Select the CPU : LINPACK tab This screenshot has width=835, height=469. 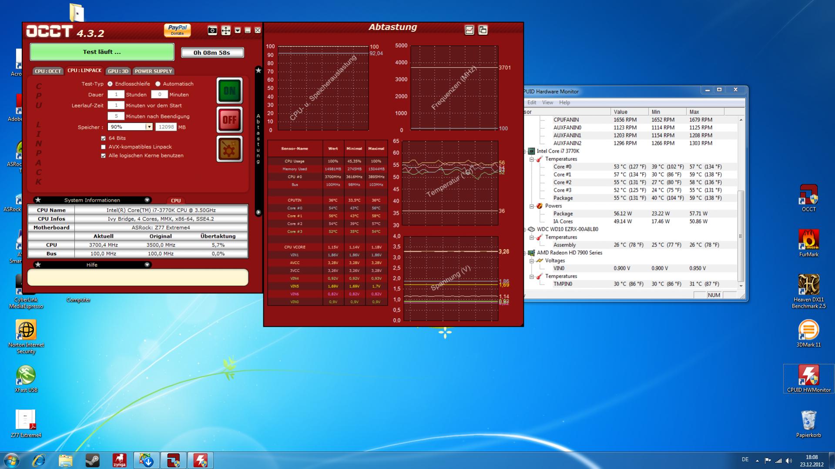click(84, 70)
